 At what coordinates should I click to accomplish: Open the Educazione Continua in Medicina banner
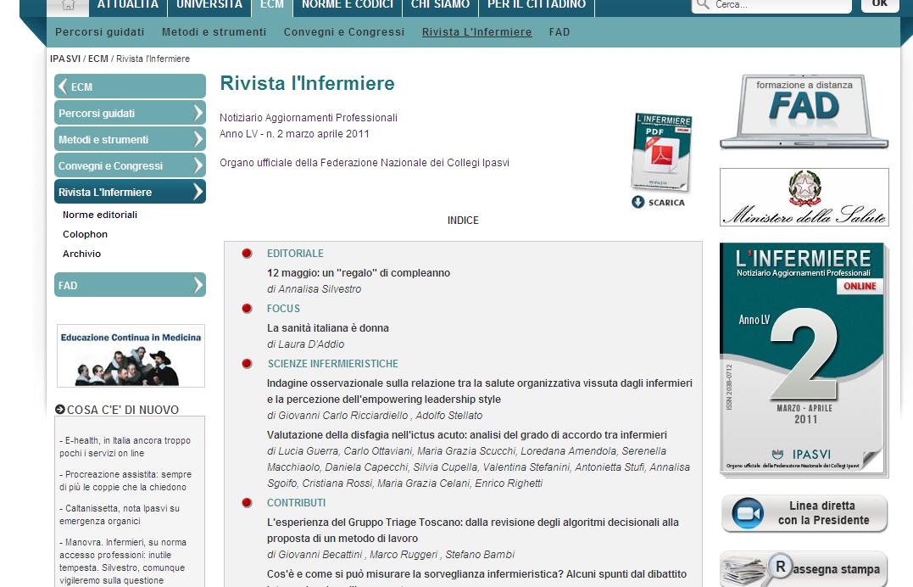(x=131, y=355)
